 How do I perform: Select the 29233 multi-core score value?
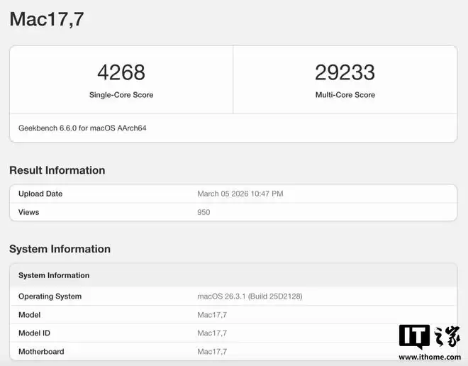click(x=345, y=72)
